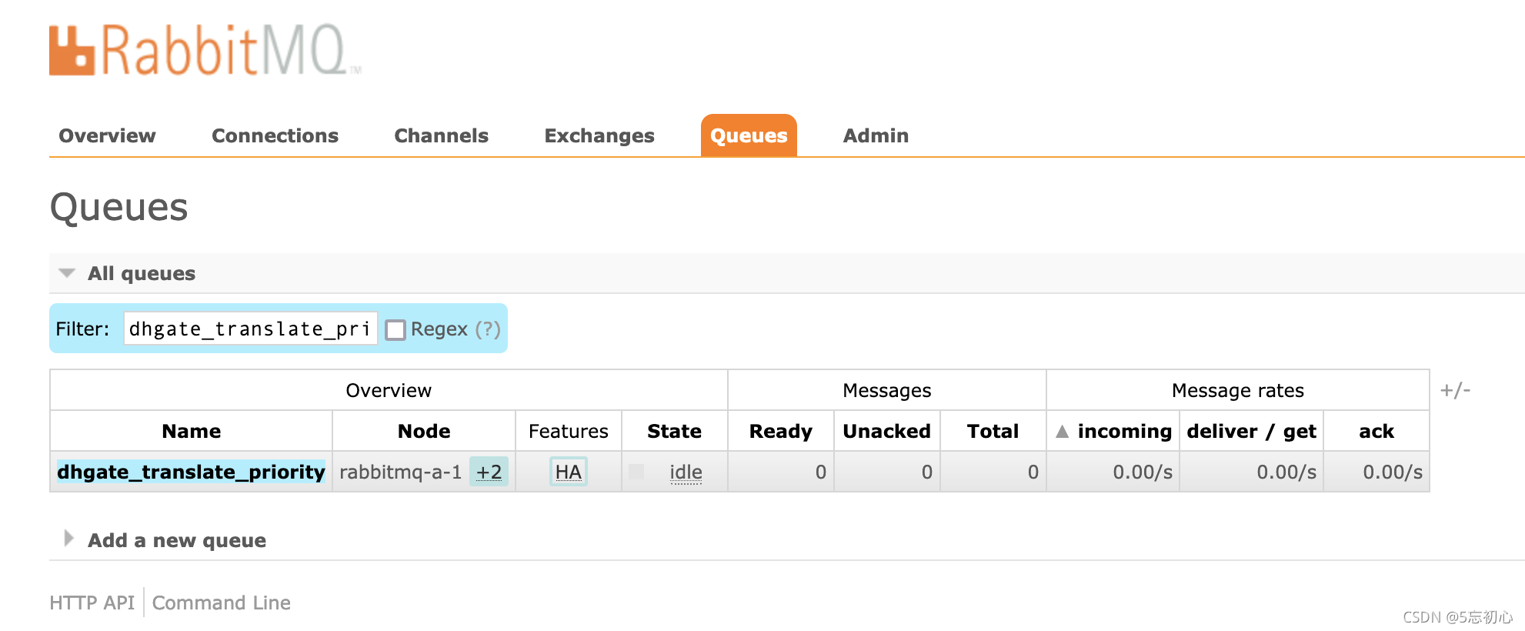
Task: Open the Regex (?) help link
Action: pos(488,329)
